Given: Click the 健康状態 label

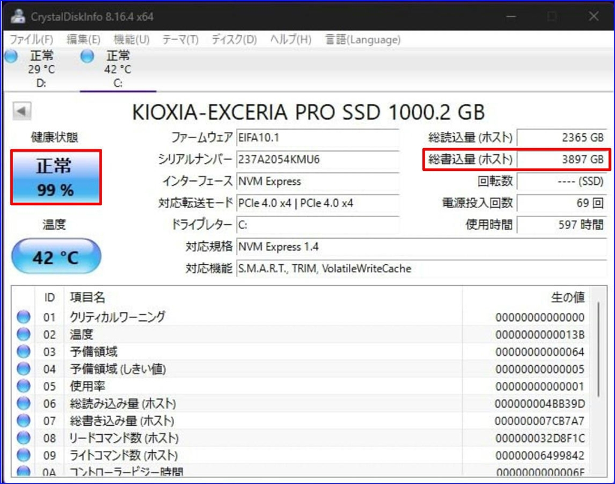Looking at the screenshot, I should click(55, 137).
